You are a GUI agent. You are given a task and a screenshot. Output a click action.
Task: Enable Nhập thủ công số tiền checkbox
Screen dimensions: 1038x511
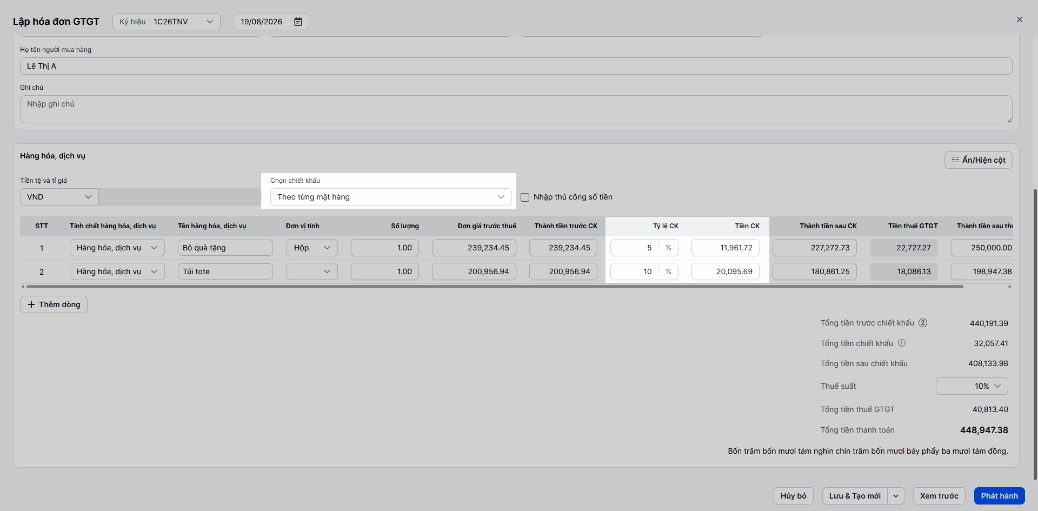[525, 197]
